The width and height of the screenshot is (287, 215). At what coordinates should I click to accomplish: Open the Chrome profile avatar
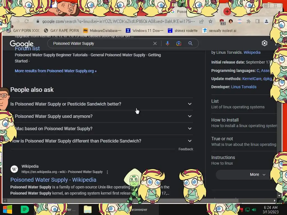point(267,21)
